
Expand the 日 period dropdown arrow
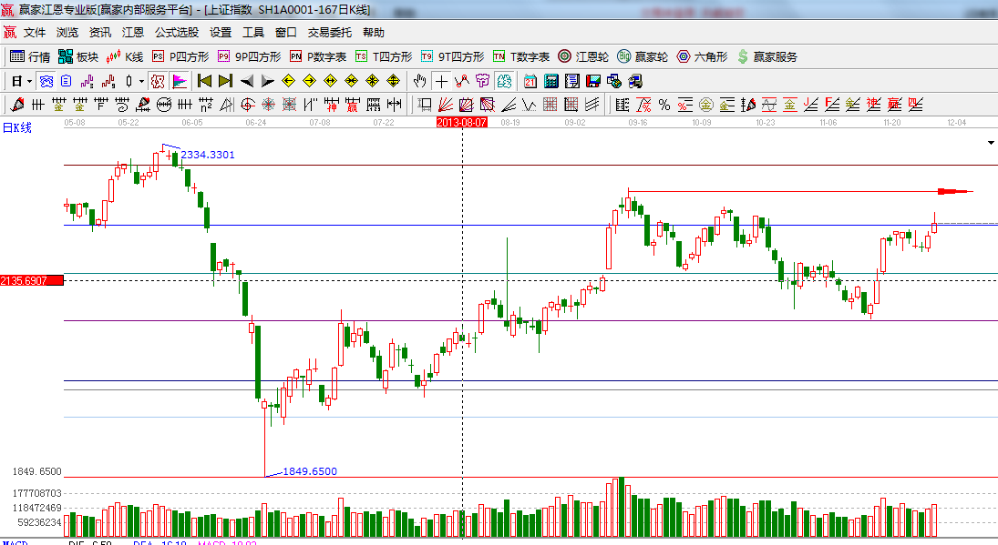[28, 81]
